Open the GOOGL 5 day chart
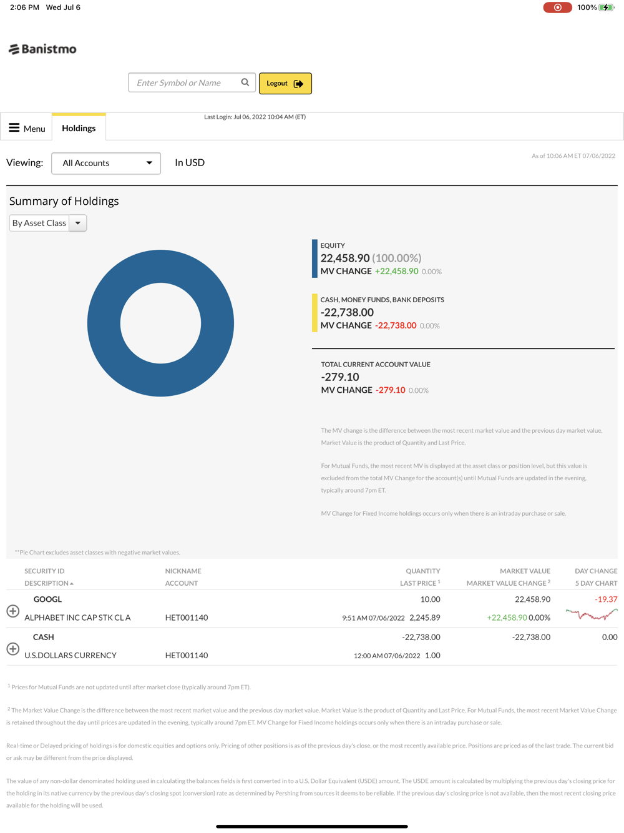The image size is (624, 833). [x=592, y=615]
